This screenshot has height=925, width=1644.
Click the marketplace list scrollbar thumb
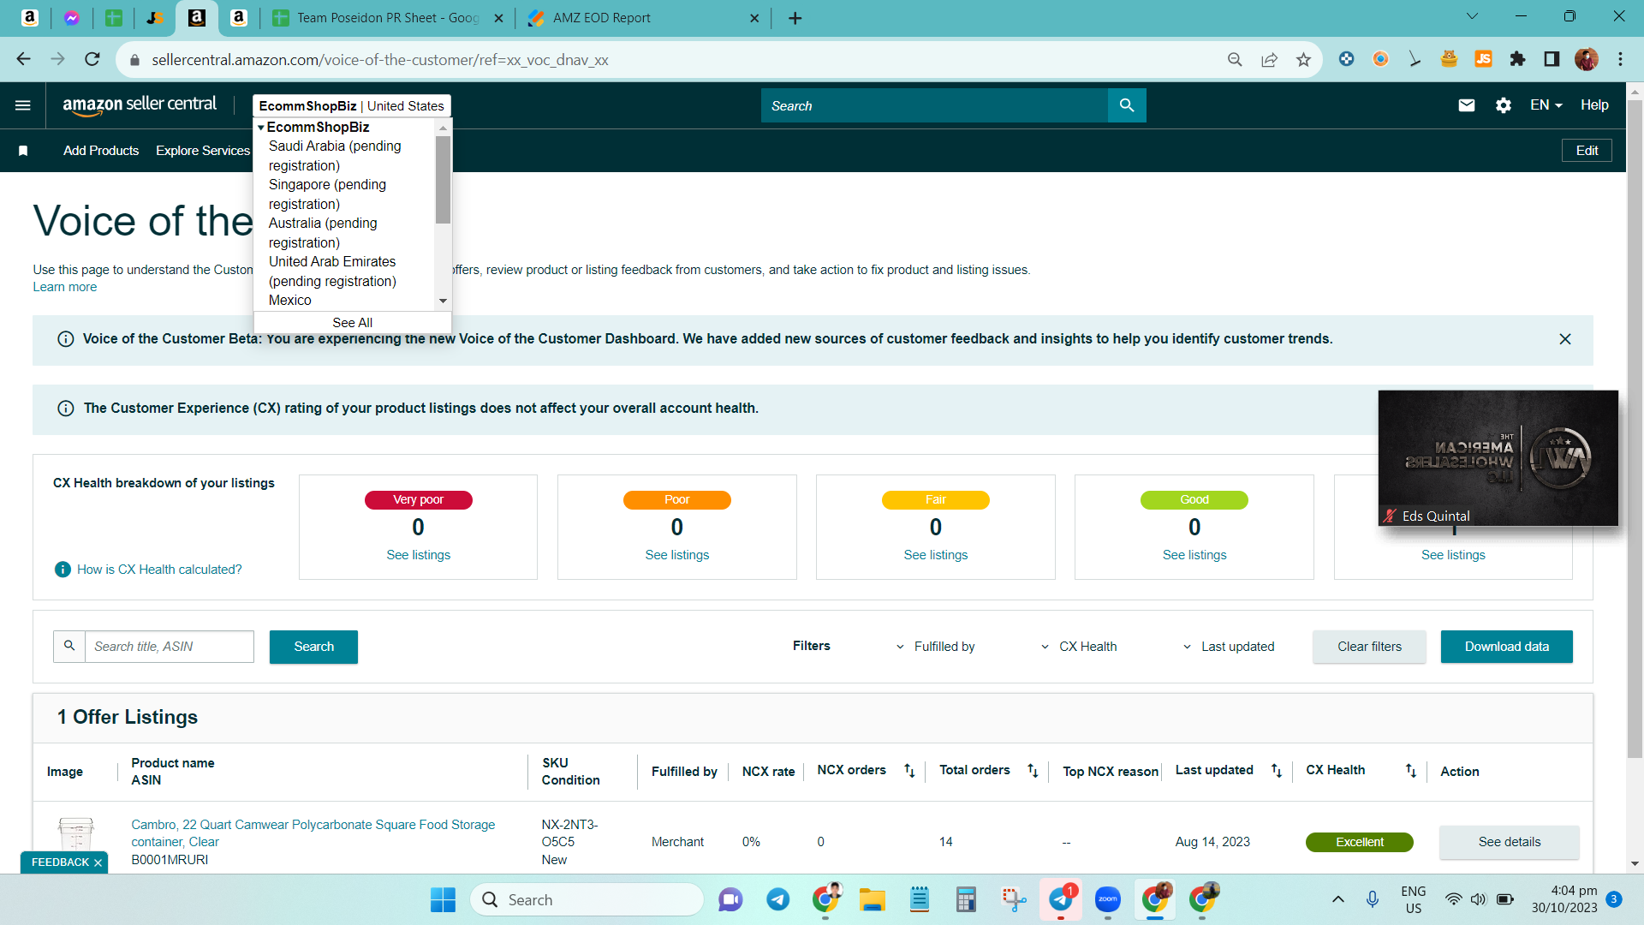click(443, 180)
